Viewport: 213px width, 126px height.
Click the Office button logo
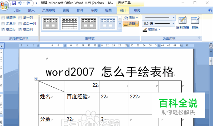click(4, 6)
